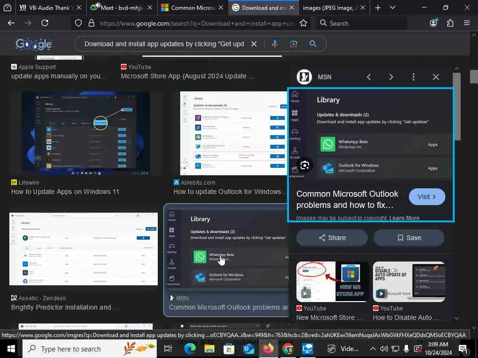478x358 pixels.
Task: Open the Learn More copyright link
Action: (x=404, y=218)
